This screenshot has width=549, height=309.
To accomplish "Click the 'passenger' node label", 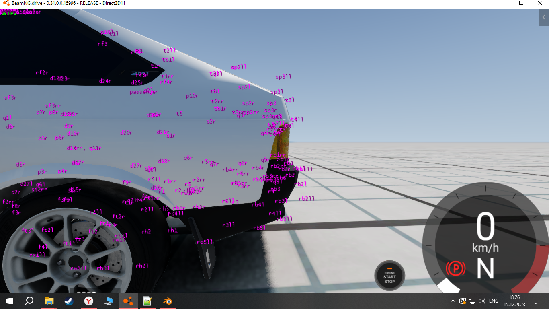I will tap(143, 92).
